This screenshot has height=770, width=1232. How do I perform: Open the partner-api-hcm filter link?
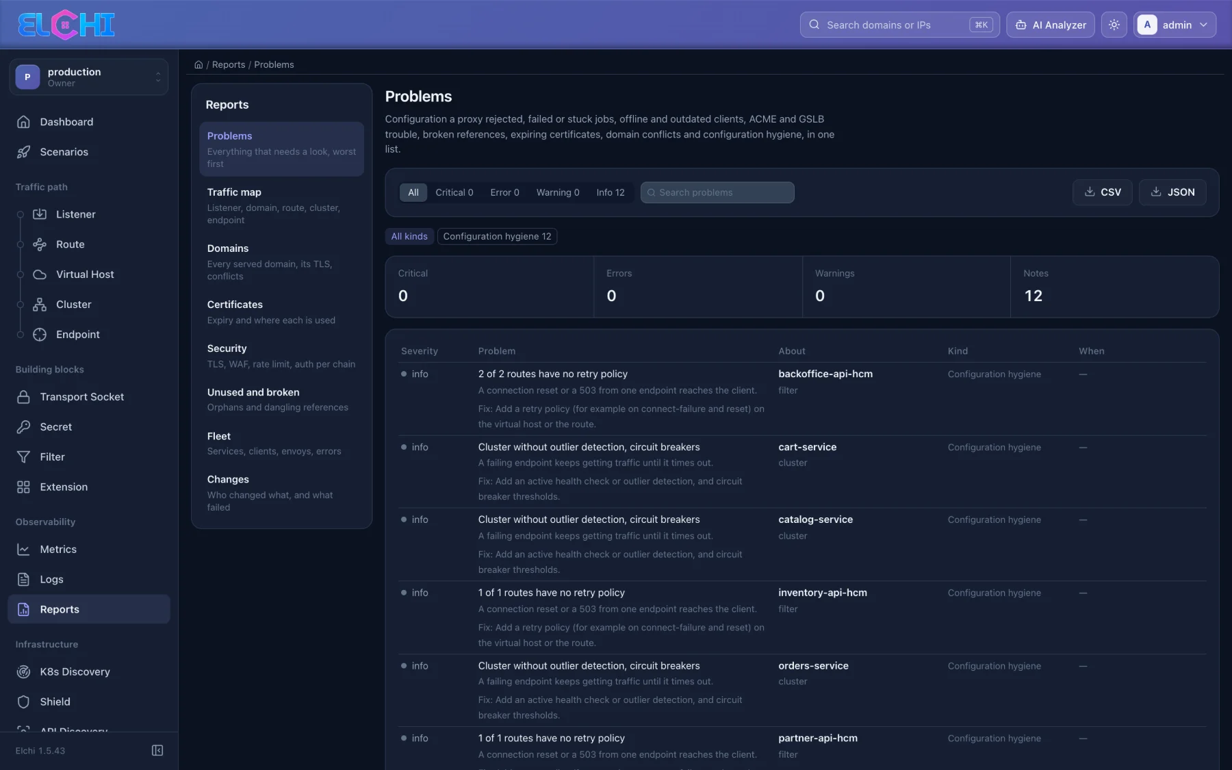coord(817,739)
